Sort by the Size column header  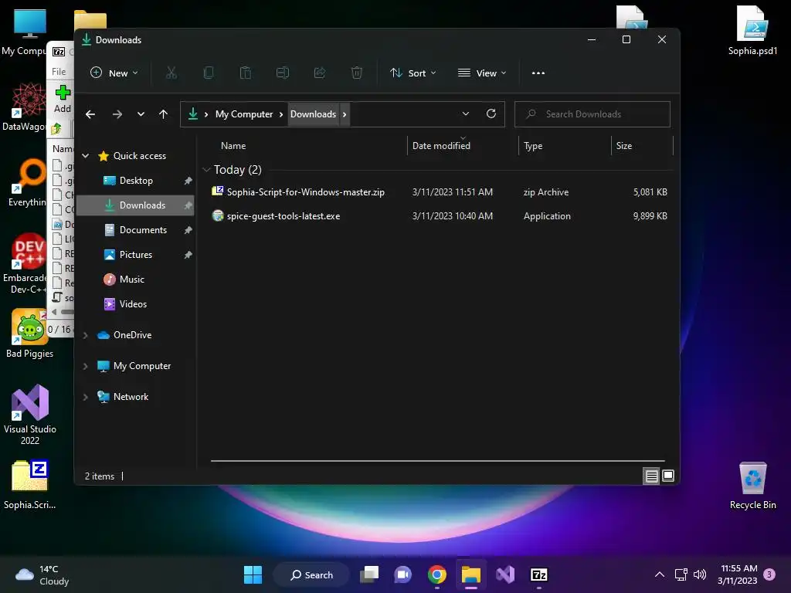[x=624, y=146]
